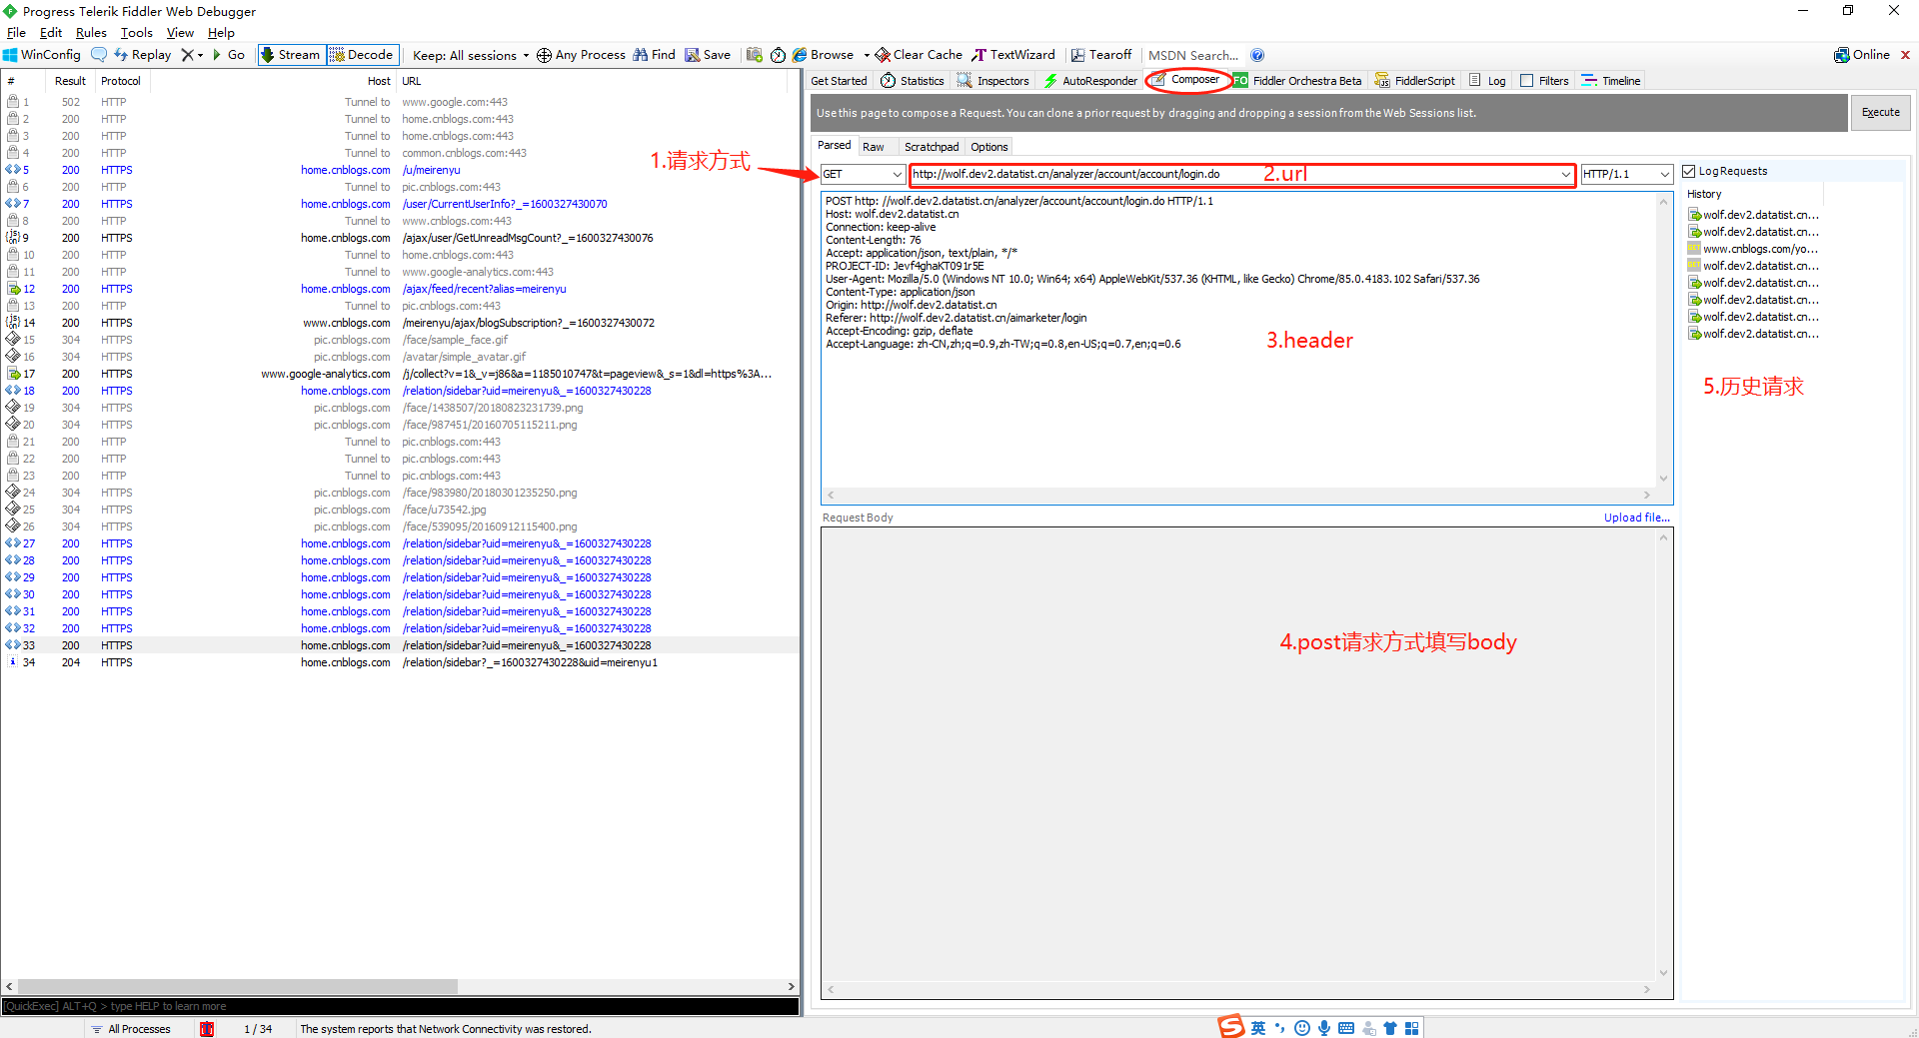Image resolution: width=1919 pixels, height=1038 pixels.
Task: Switch to the Get Started tab
Action: coord(839,81)
